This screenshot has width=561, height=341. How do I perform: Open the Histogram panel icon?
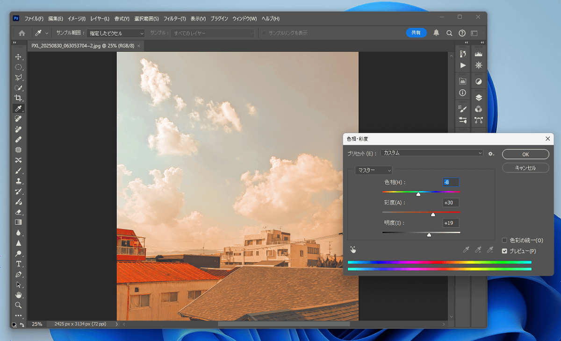tap(478, 54)
